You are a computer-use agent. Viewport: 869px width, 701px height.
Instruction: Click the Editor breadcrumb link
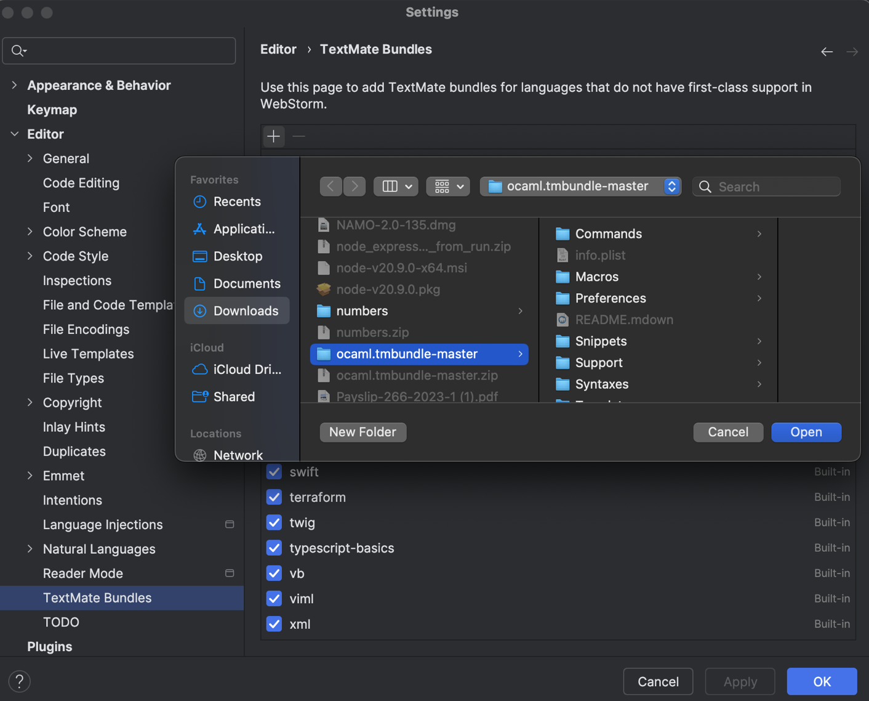pos(278,49)
